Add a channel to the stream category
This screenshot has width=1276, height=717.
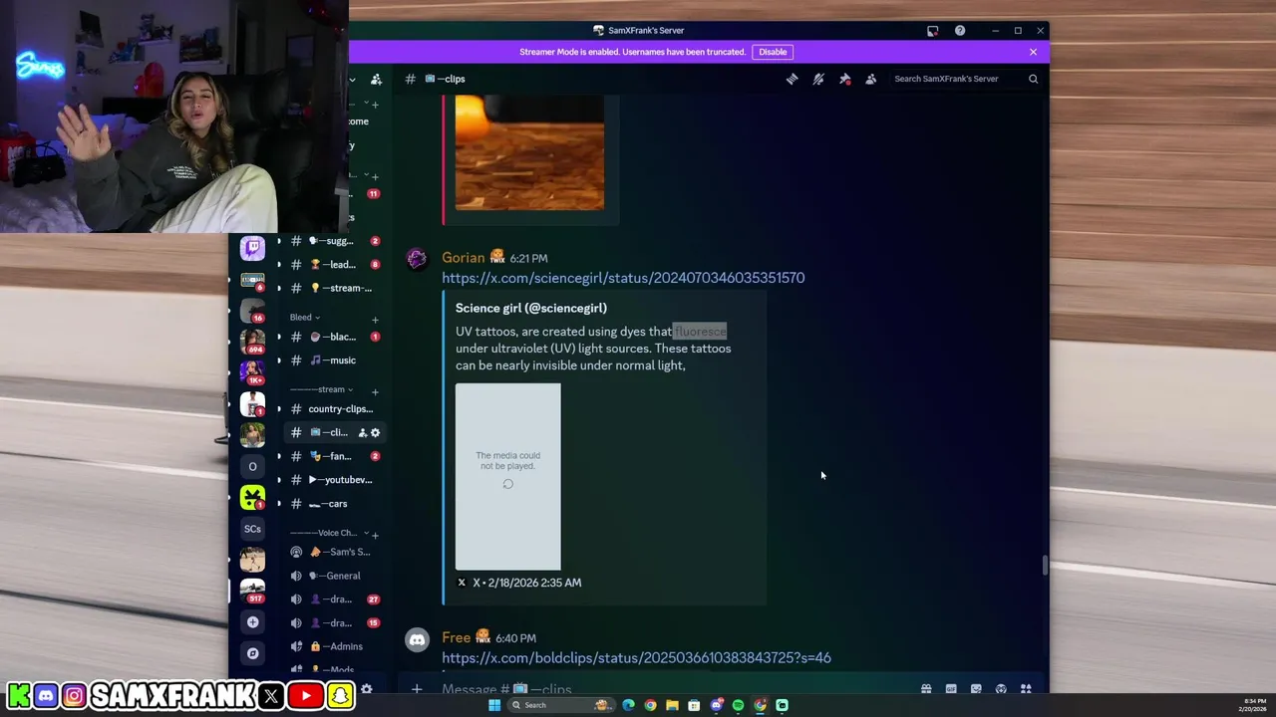[375, 391]
